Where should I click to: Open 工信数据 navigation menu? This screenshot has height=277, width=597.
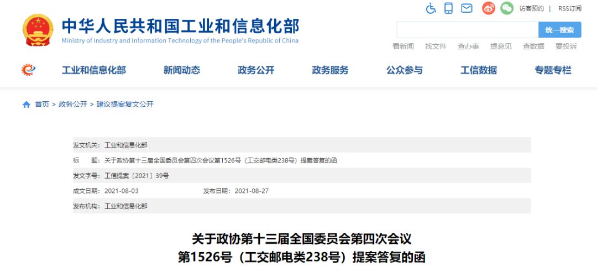pos(479,70)
